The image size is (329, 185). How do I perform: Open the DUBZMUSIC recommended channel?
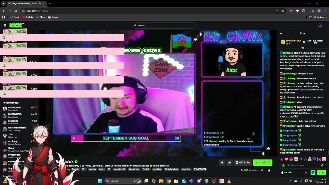[x=20, y=115]
